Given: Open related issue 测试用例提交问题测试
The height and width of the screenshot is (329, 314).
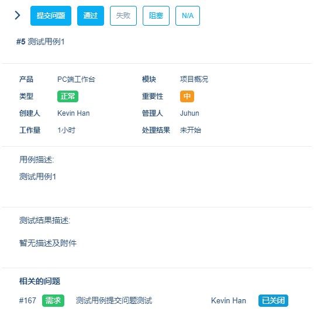Looking at the screenshot, I should tap(114, 301).
